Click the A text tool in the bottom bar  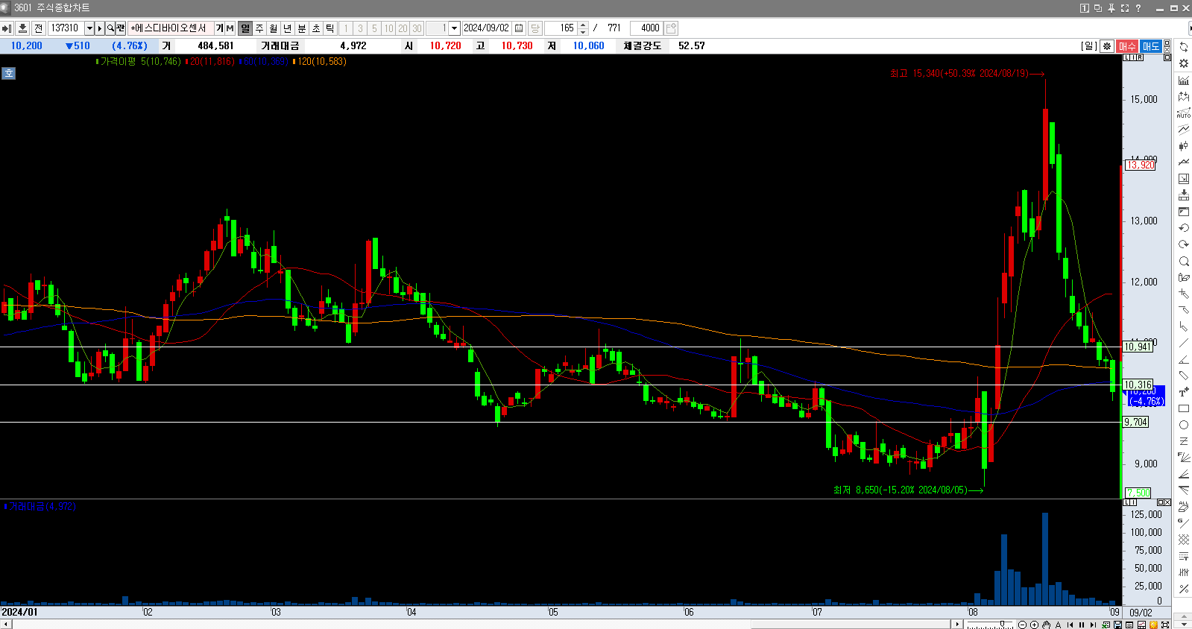pyautogui.click(x=1058, y=625)
